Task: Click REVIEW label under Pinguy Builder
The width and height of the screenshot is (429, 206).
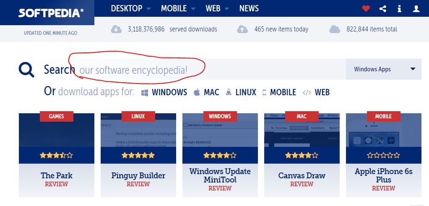Action: click(x=138, y=184)
